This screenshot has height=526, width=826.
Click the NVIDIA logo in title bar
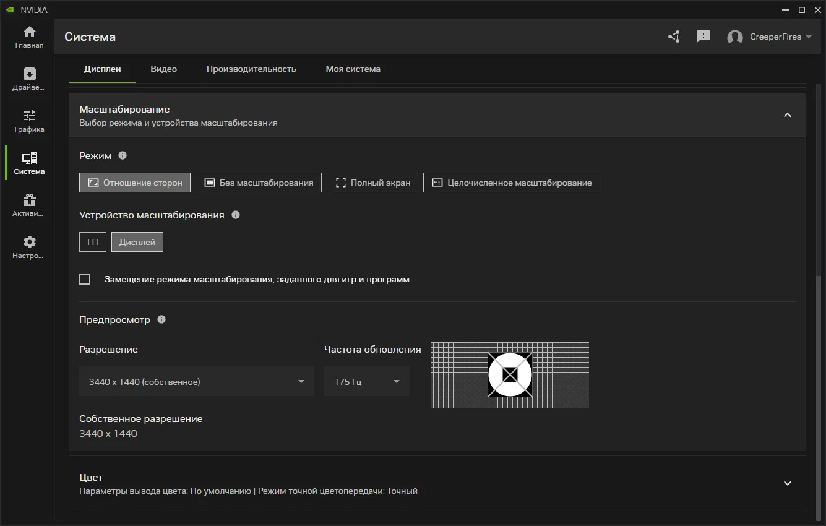click(x=9, y=10)
